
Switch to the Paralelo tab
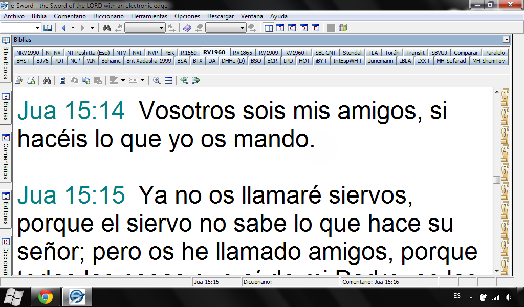click(x=495, y=53)
